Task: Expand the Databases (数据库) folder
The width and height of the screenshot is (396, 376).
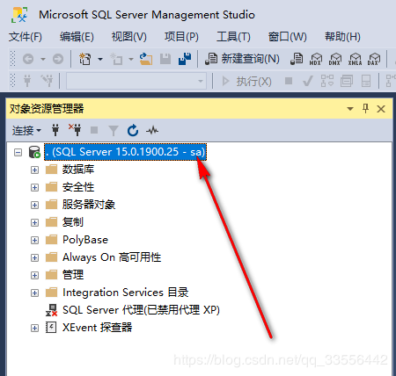Action: pos(34,170)
